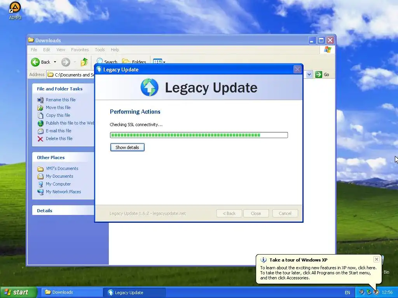Open the Help menu in Downloads
This screenshot has height=298, width=398.
coord(115,50)
